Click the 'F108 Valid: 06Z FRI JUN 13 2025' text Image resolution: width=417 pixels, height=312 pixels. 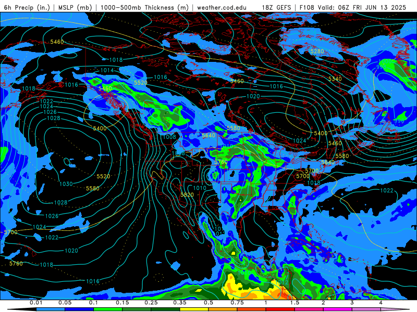pyautogui.click(x=353, y=7)
